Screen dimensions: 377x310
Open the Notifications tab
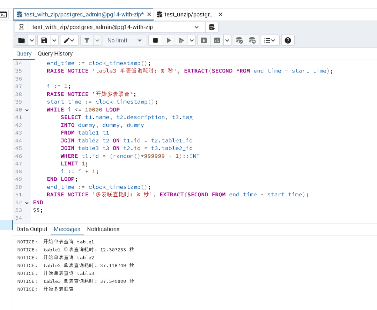coord(103,229)
